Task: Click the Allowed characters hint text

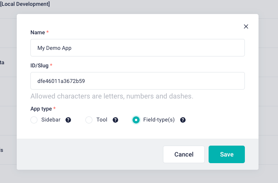Action: click(112, 96)
